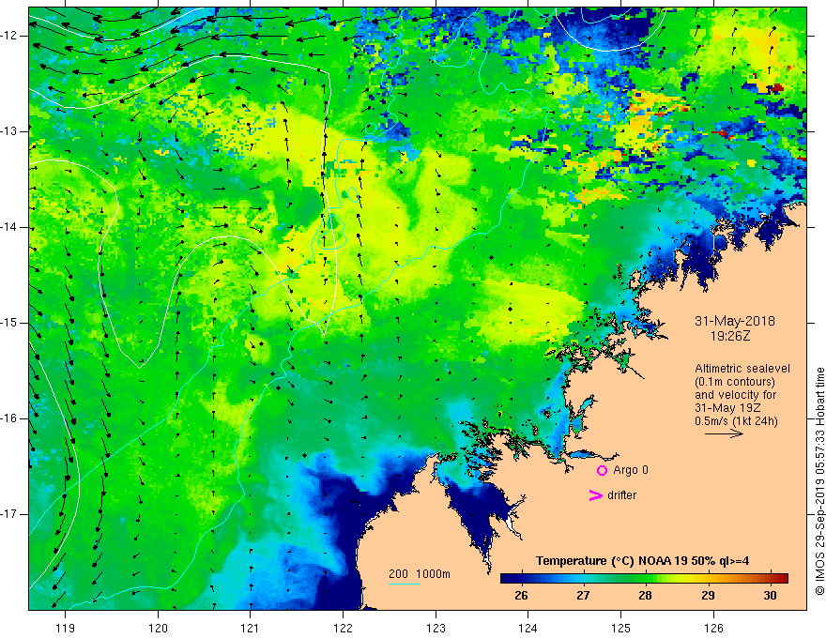Image resolution: width=826 pixels, height=638 pixels.
Task: Click the color bar tick label 29
Action: coord(708,596)
